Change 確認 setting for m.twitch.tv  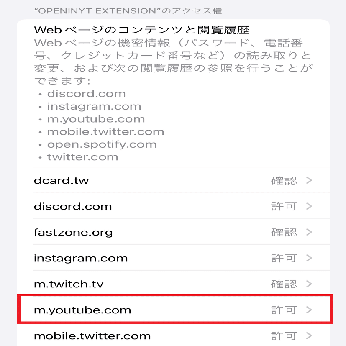284,284
